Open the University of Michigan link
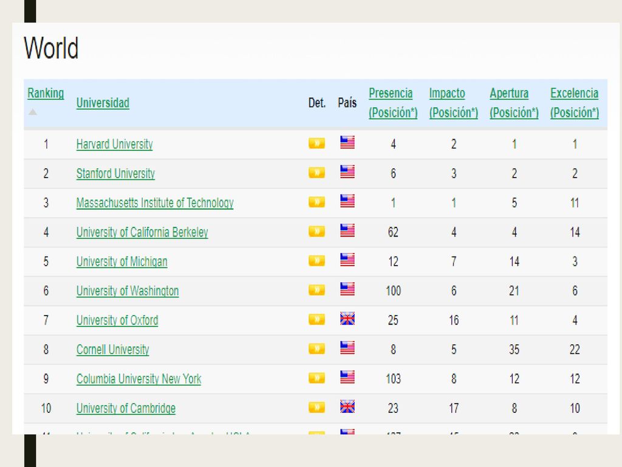 121,261
